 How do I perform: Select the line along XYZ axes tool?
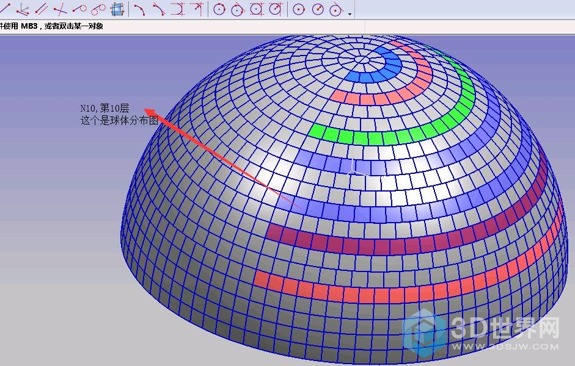click(23, 9)
